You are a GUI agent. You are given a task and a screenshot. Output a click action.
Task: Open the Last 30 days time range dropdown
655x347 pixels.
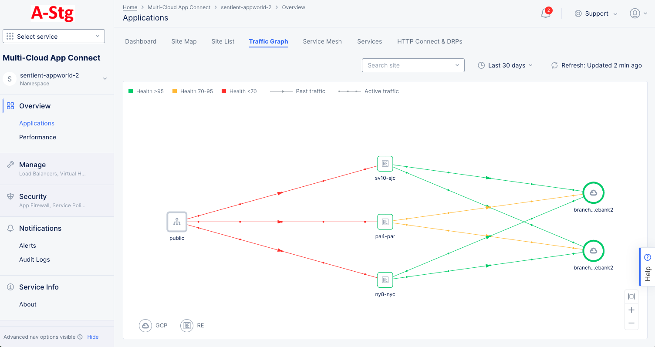coord(505,65)
